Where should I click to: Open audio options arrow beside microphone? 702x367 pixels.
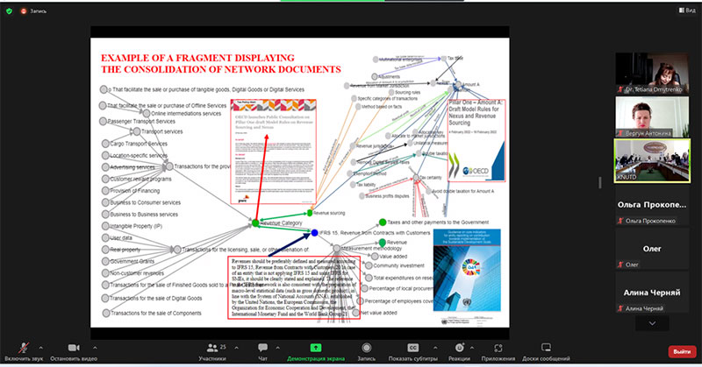[x=40, y=348]
